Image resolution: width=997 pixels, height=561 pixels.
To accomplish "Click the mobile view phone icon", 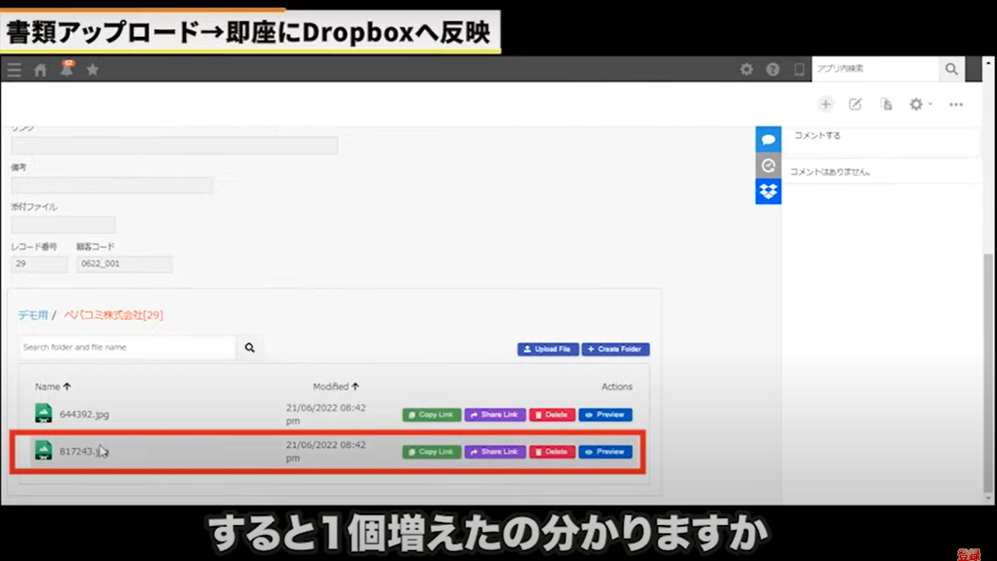I will click(x=799, y=69).
